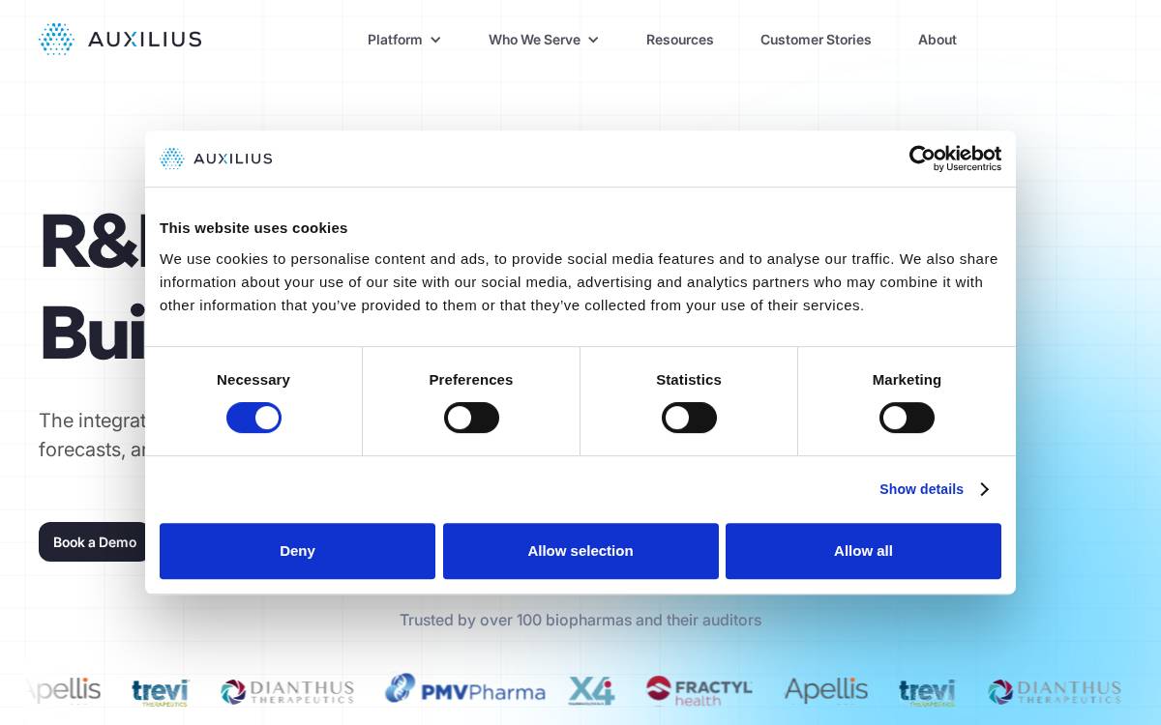Viewport: 1161px width, 725px height.
Task: Click the X4 logo in the carousel
Action: point(591,691)
